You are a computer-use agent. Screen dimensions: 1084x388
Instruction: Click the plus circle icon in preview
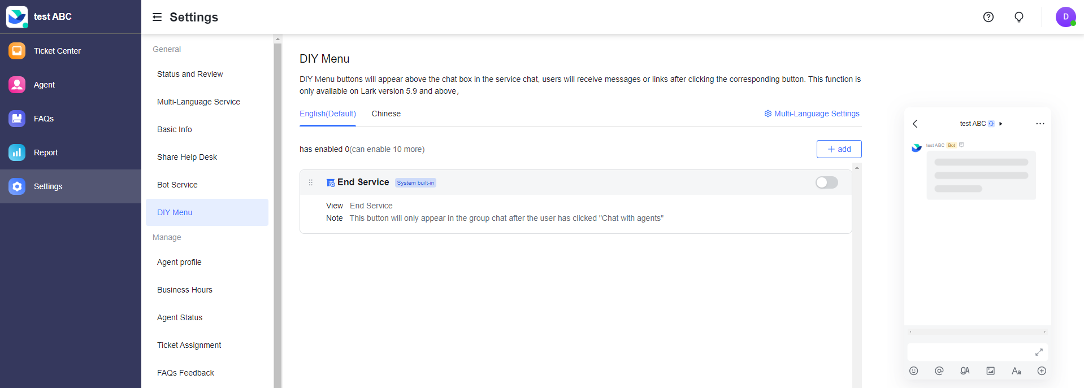tap(1042, 371)
